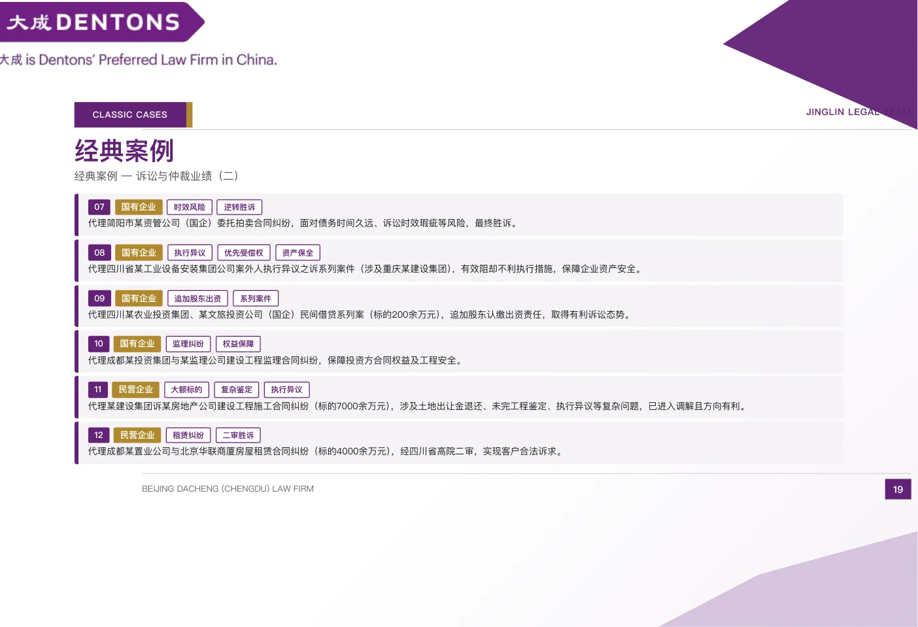Select the CLASSIC CASES label tab
918x627 pixels.
click(x=133, y=114)
